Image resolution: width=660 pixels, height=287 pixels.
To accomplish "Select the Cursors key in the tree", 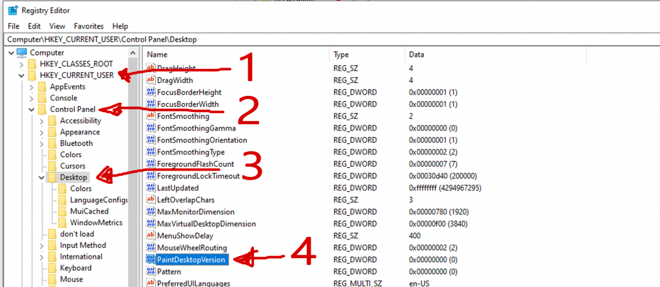I will pos(72,166).
